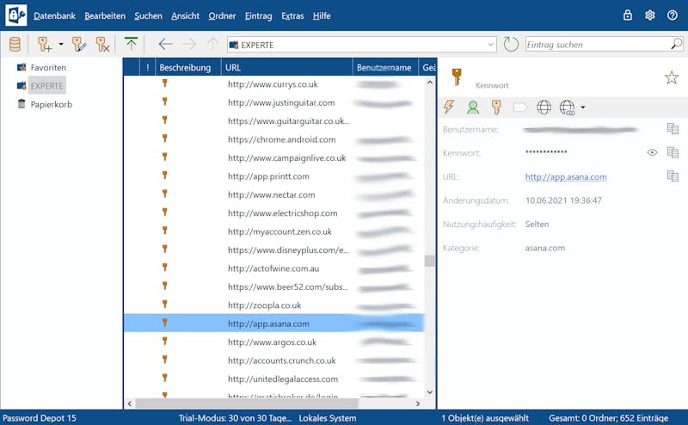Click the magnifier search icon
688x425 pixels.
point(677,44)
